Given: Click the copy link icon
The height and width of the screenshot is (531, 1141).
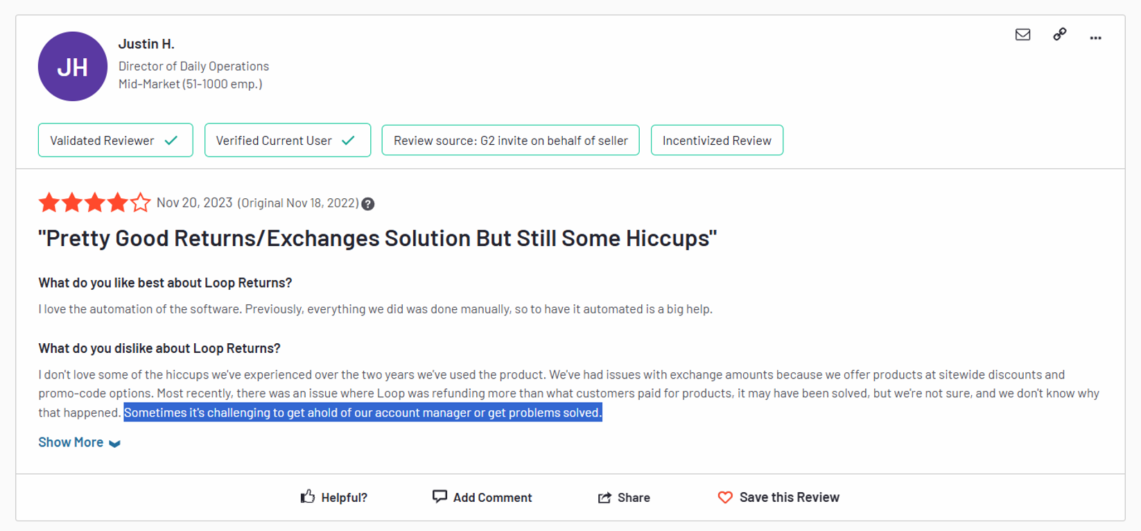Looking at the screenshot, I should [1059, 34].
